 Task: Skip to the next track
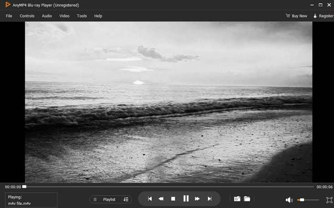pyautogui.click(x=209, y=199)
